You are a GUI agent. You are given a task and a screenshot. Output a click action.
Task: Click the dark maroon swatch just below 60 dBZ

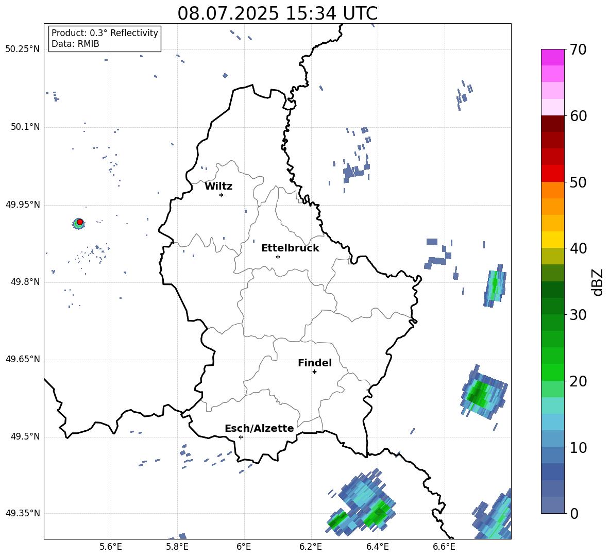pyautogui.click(x=552, y=124)
